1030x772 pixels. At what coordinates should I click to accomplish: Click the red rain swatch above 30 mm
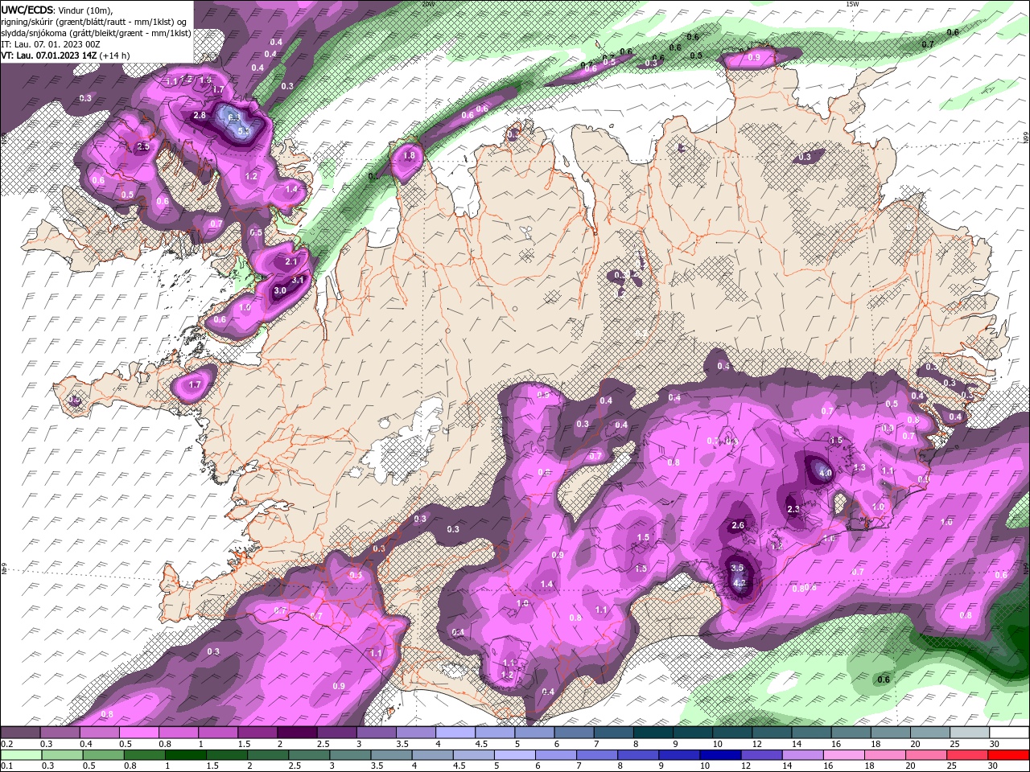click(1010, 755)
